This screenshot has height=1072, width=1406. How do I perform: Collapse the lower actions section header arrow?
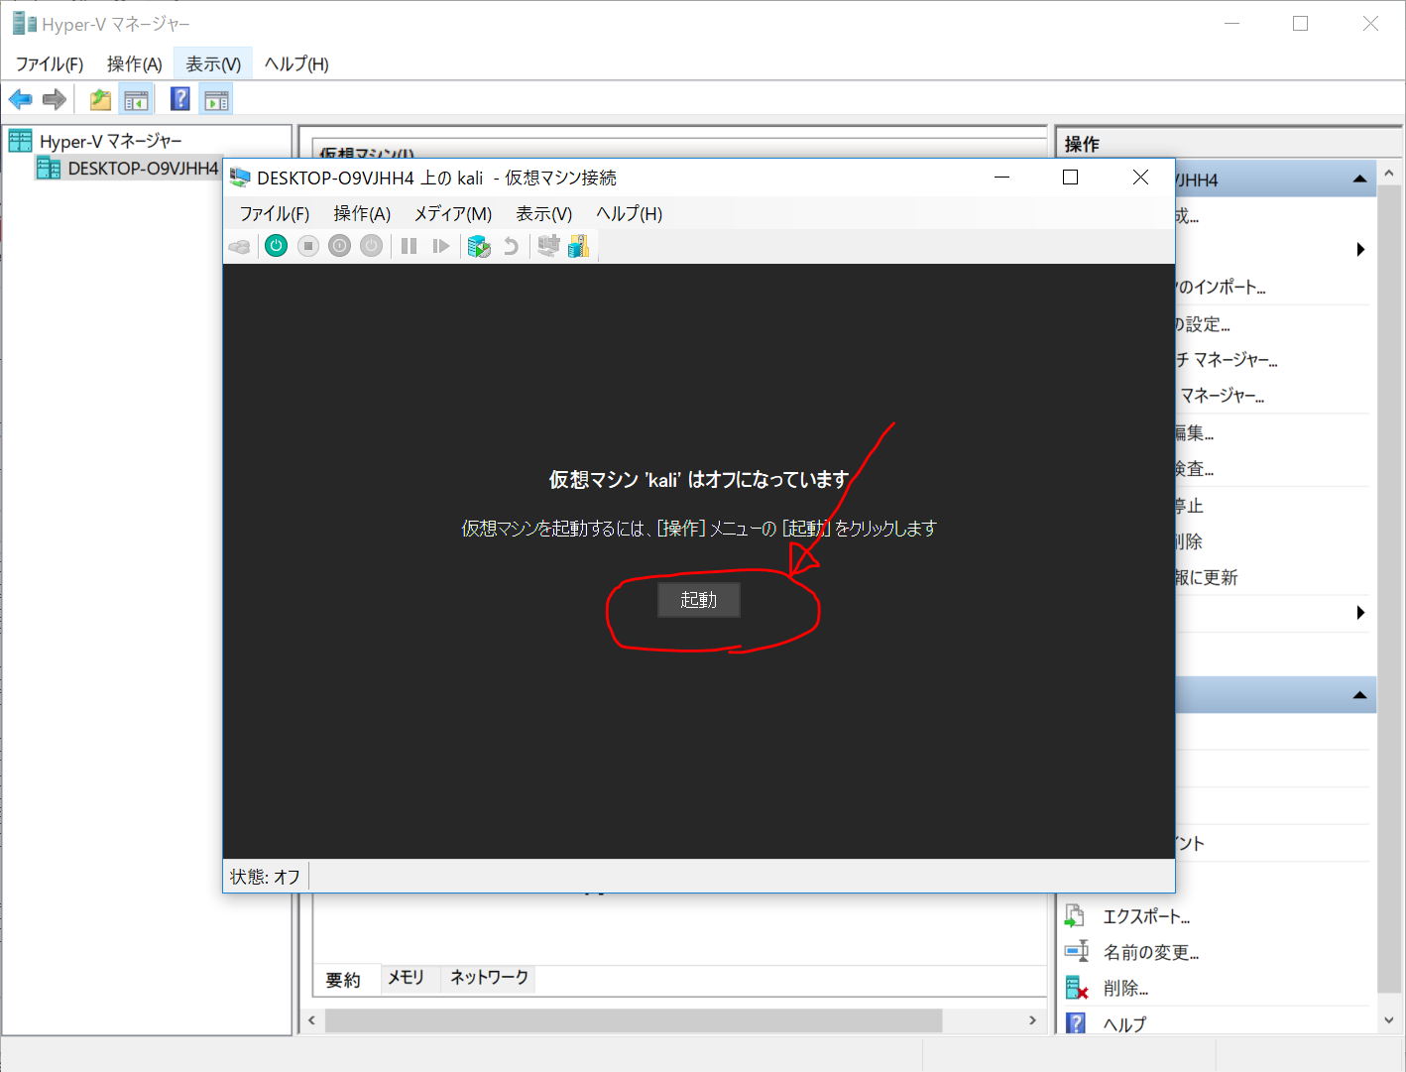(1359, 695)
